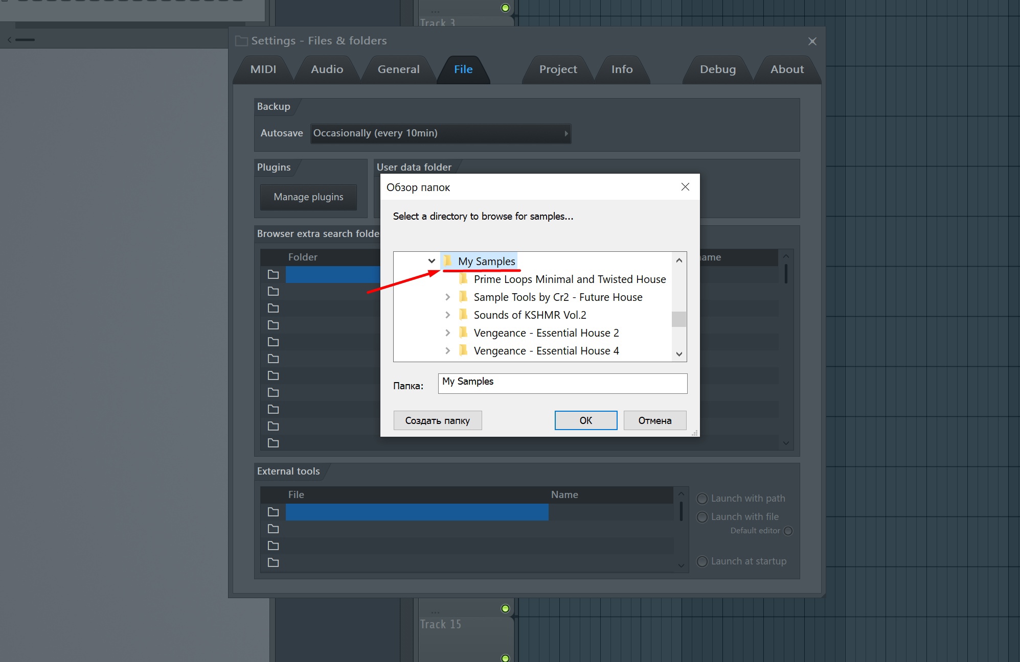Screen dimensions: 1020x662
Task: Open the MIDI settings tab
Action: coord(263,69)
